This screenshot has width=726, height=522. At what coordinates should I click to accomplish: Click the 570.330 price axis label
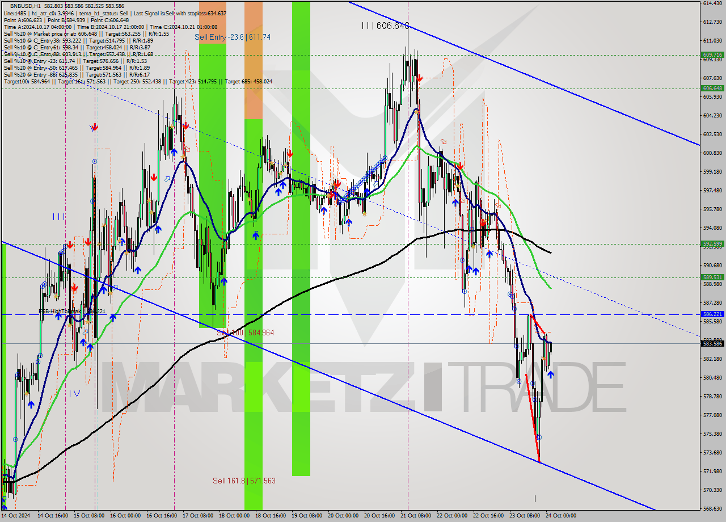point(712,490)
